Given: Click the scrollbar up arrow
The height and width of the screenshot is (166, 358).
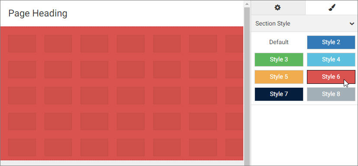Looking at the screenshot, I should [247, 4].
